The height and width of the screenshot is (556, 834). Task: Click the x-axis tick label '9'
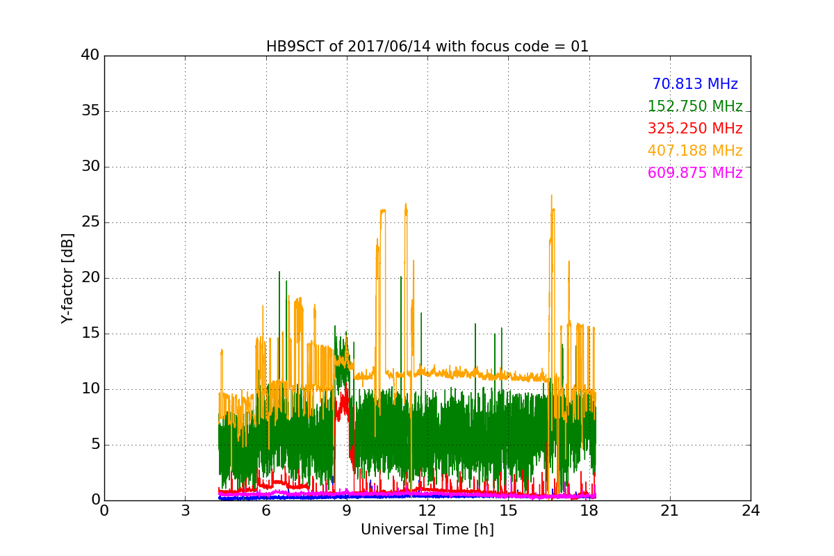(347, 511)
